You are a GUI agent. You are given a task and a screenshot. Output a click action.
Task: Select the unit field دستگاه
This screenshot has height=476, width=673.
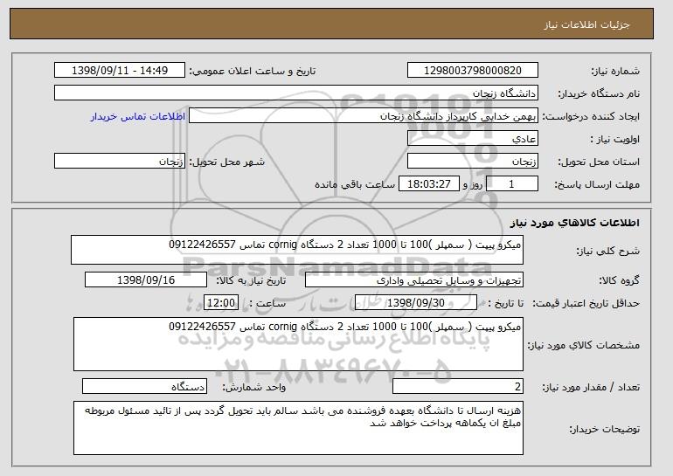coord(144,386)
